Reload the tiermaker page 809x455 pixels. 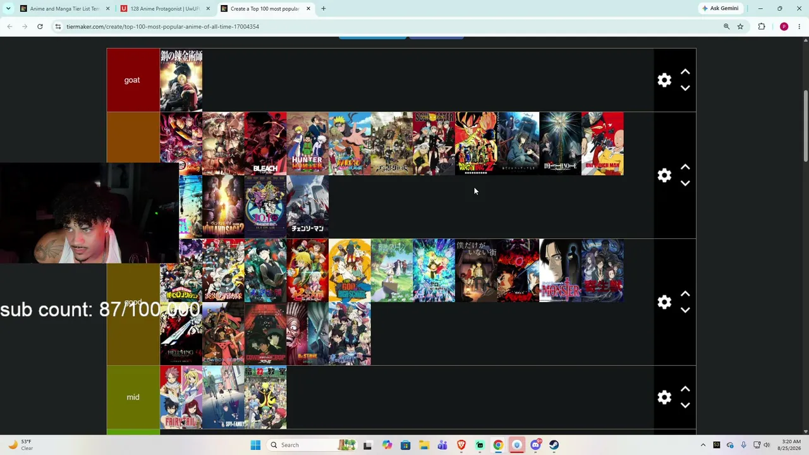click(x=40, y=27)
